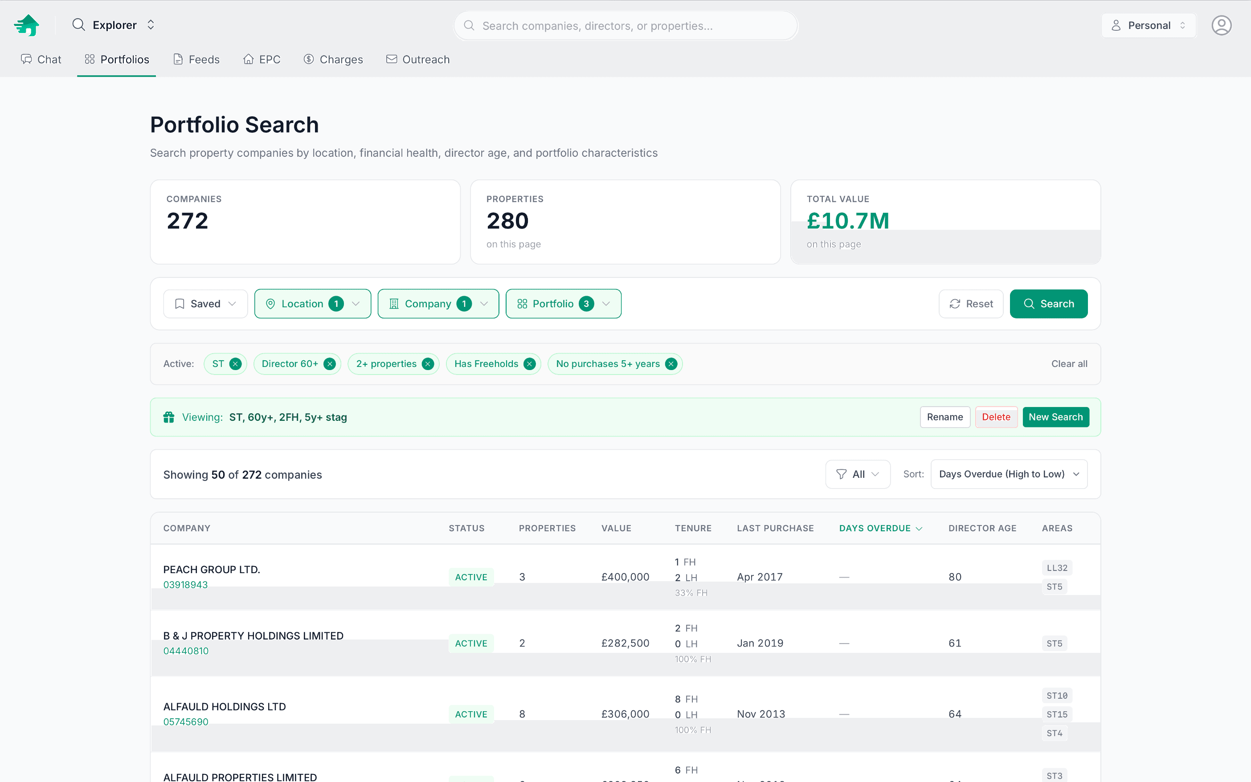Open the Sort order dropdown
The image size is (1251, 782).
(1008, 474)
